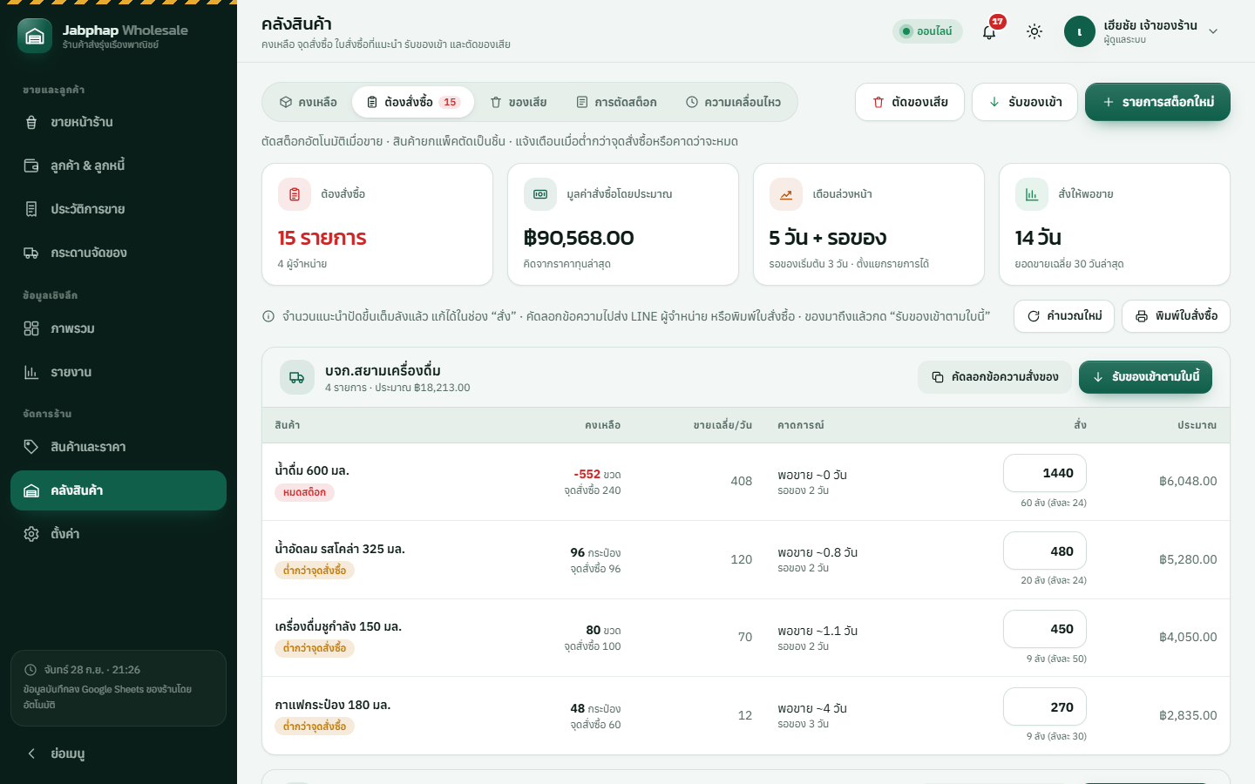Select คลังสินค้า in sidebar

119,490
